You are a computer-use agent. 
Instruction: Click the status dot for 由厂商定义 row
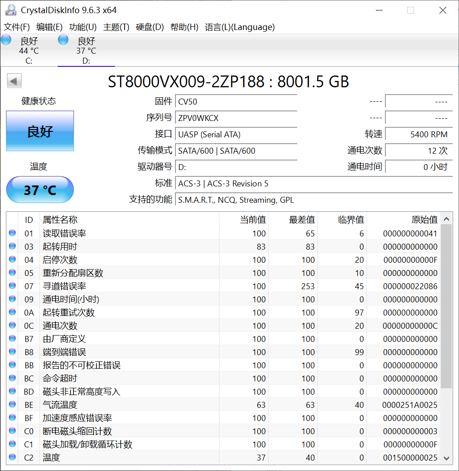12,338
